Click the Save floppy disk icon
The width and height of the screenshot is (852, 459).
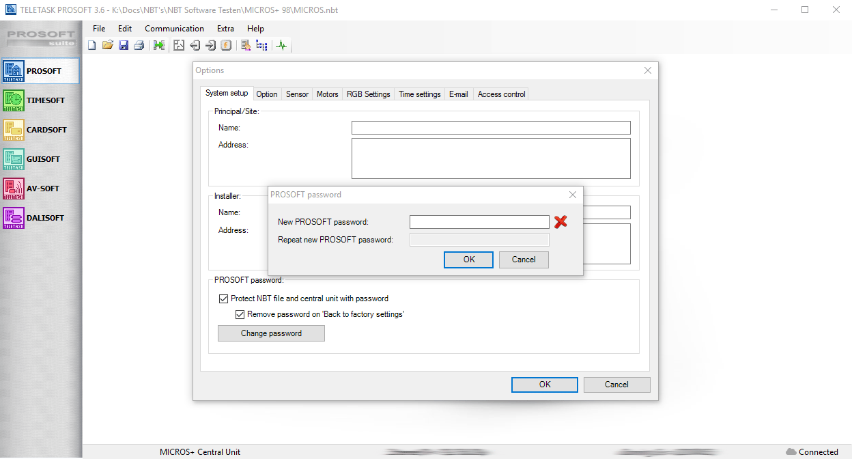124,46
